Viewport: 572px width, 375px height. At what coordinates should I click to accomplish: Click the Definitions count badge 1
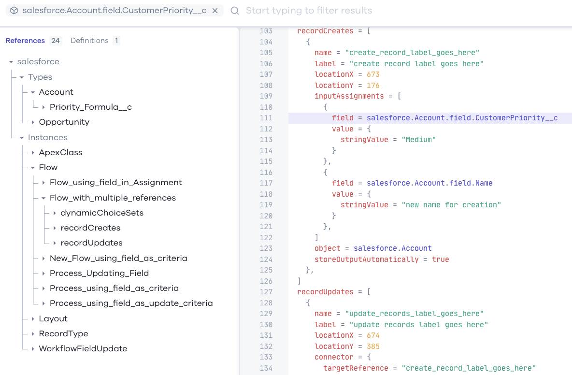coord(116,41)
